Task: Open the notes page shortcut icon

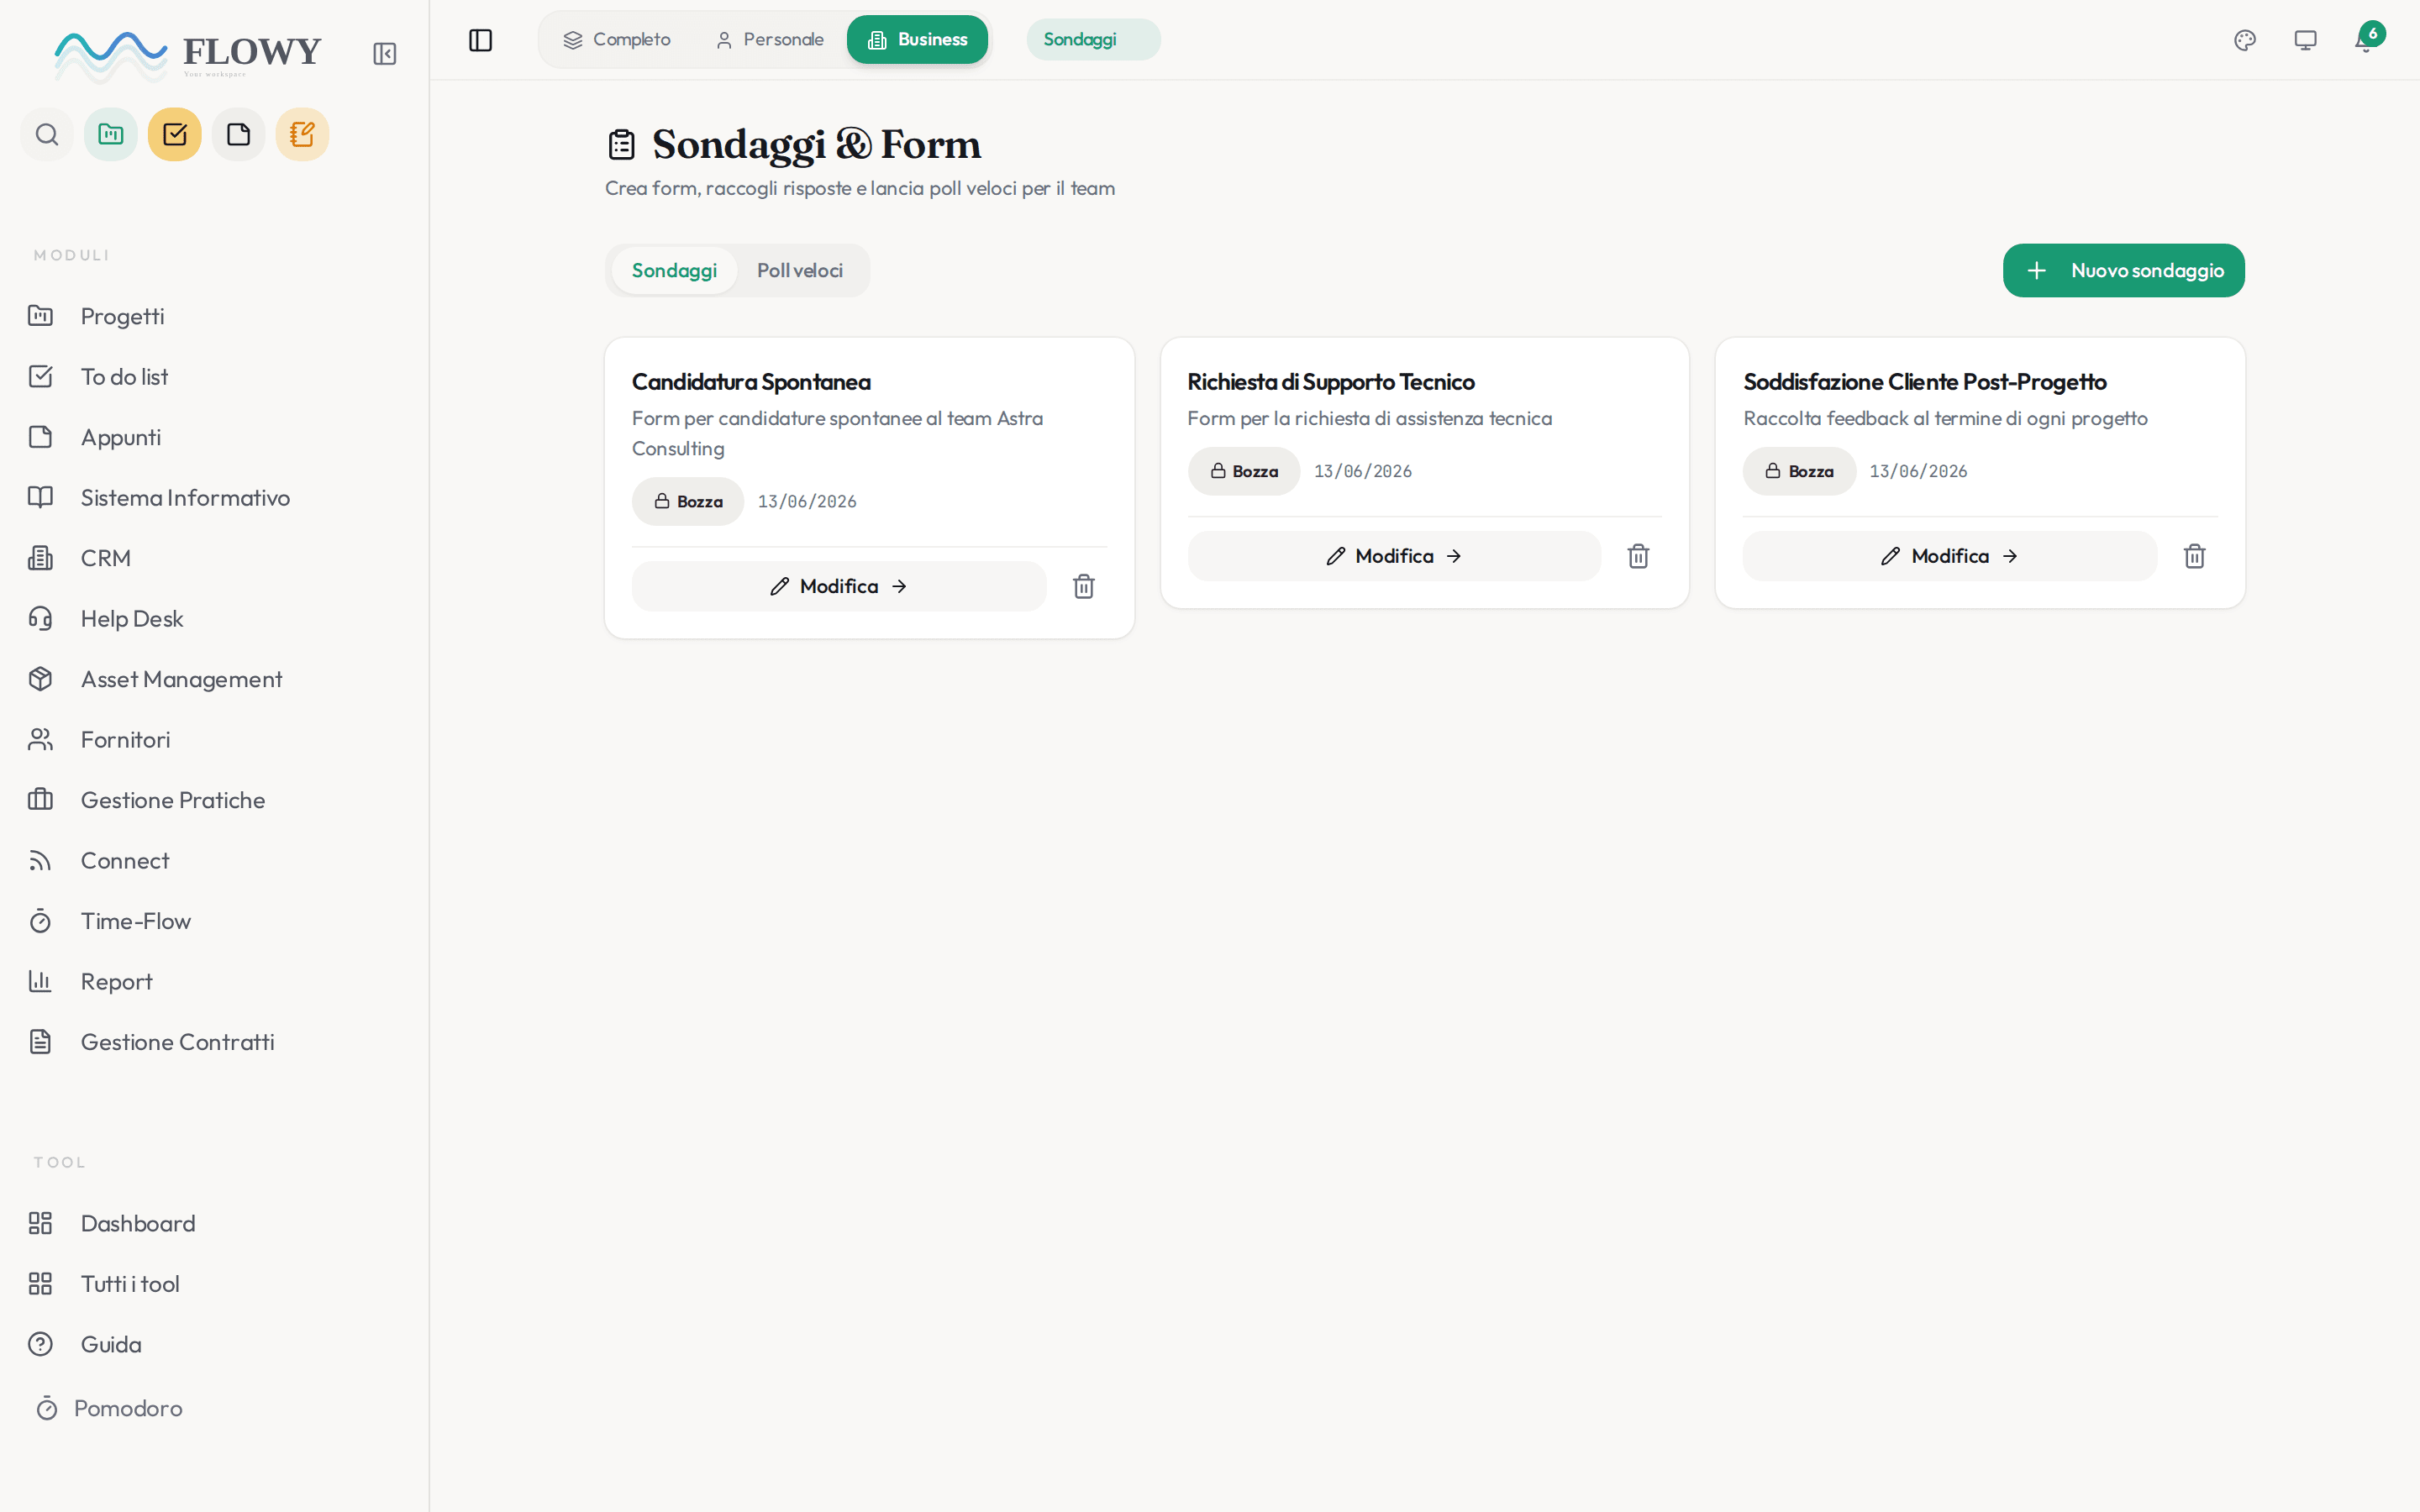Action: click(x=239, y=134)
